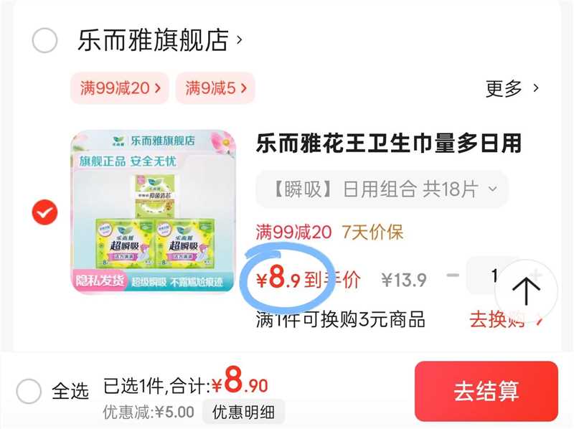
Task: Tap the scroll-to-top arrow icon
Action: pyautogui.click(x=526, y=291)
